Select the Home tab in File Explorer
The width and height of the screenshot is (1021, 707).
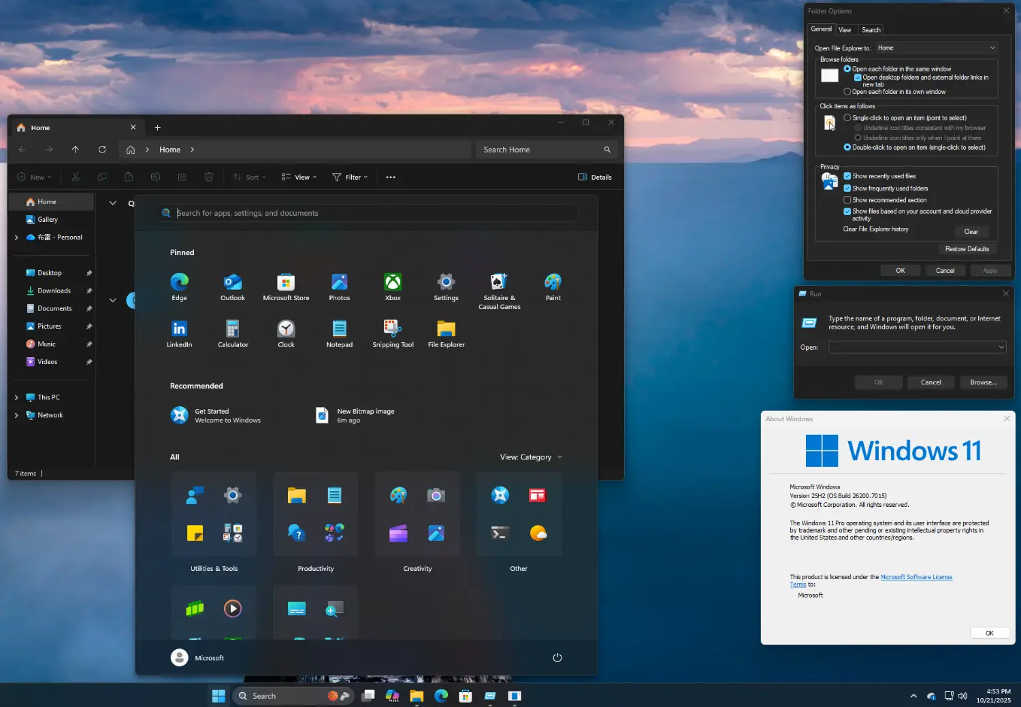point(75,127)
